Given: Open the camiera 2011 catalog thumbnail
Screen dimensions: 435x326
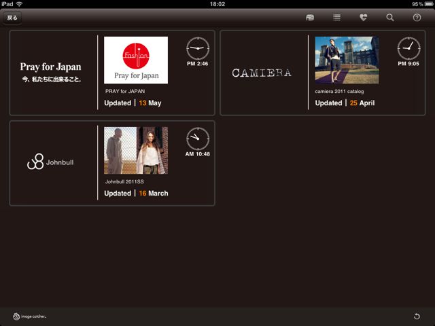Looking at the screenshot, I should click(347, 60).
